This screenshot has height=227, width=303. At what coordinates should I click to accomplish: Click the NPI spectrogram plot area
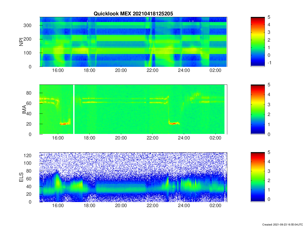click(133, 42)
